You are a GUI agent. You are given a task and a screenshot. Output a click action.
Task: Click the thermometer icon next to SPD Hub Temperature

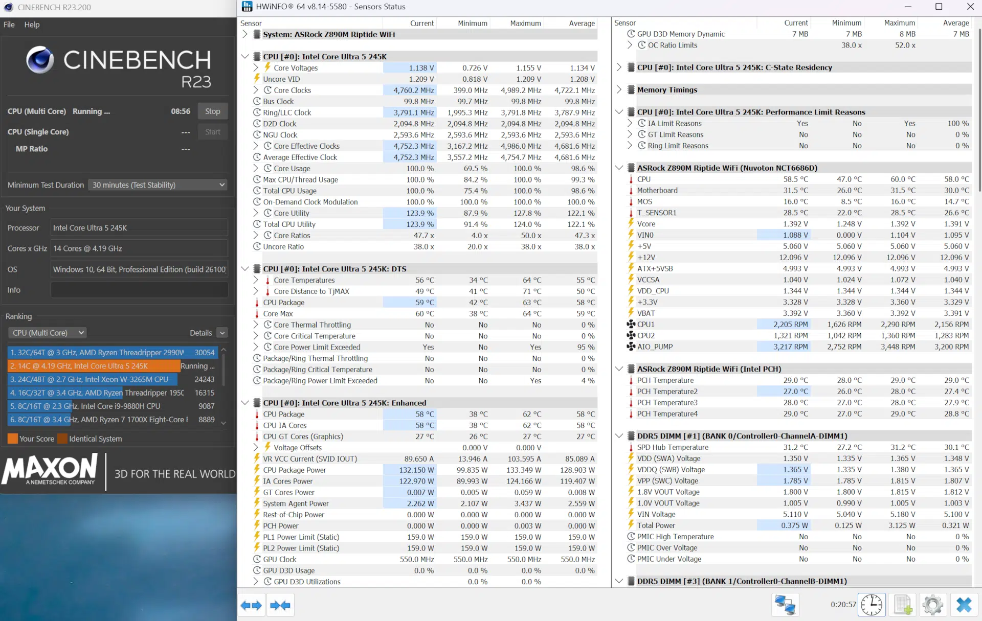click(x=631, y=447)
